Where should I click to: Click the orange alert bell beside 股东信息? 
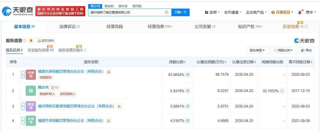(x=31, y=41)
